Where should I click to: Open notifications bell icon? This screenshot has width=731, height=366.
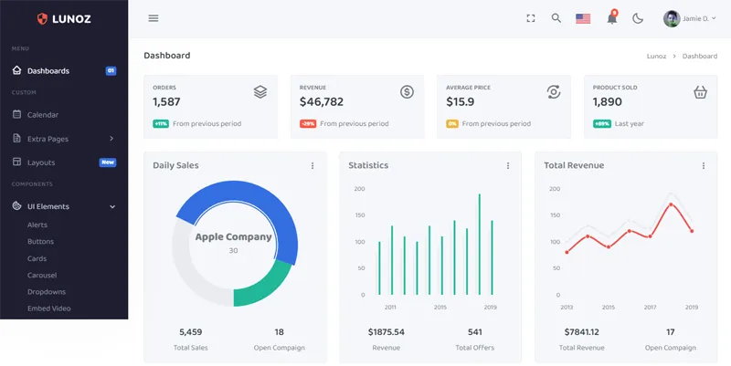point(611,18)
